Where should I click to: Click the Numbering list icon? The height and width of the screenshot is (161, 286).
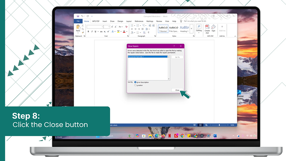(138, 26)
